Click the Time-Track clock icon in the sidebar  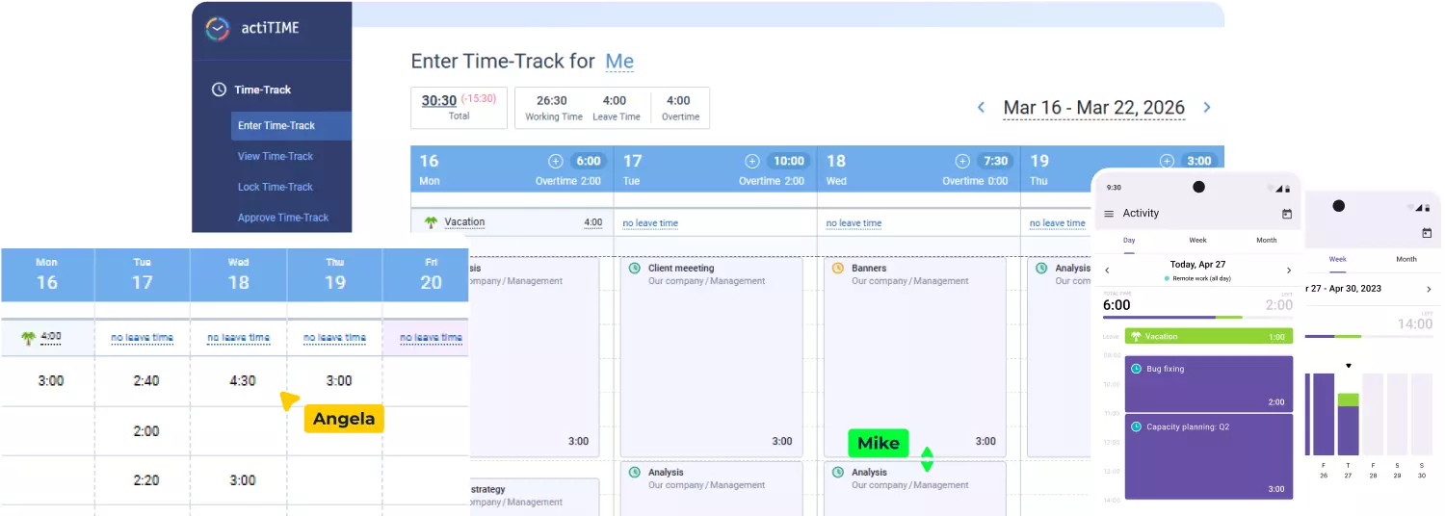[x=219, y=90]
